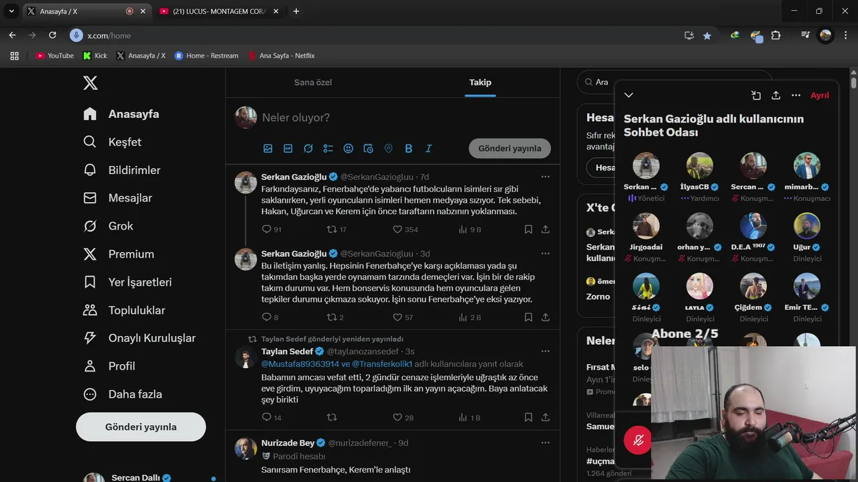
Task: Add location tag to post
Action: click(388, 149)
